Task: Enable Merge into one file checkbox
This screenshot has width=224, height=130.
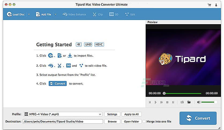Action: (144, 121)
